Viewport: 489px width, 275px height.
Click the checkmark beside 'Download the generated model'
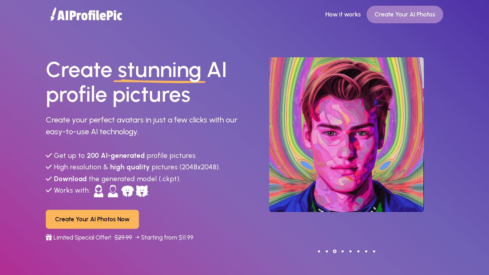pyautogui.click(x=49, y=179)
